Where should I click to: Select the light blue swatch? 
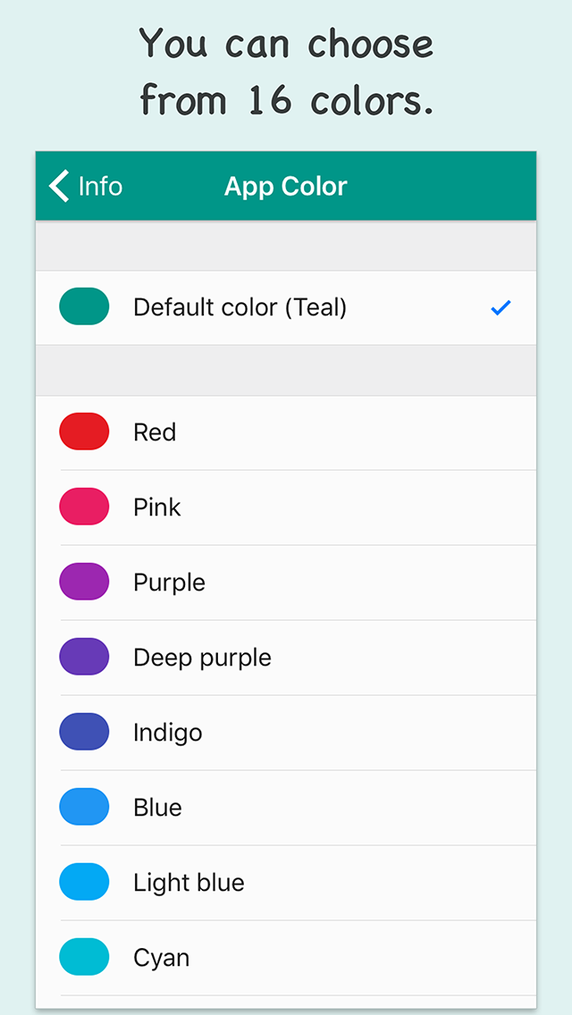click(x=84, y=882)
